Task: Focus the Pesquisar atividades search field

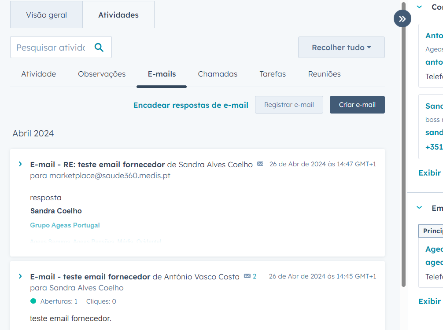Action: tap(51, 48)
